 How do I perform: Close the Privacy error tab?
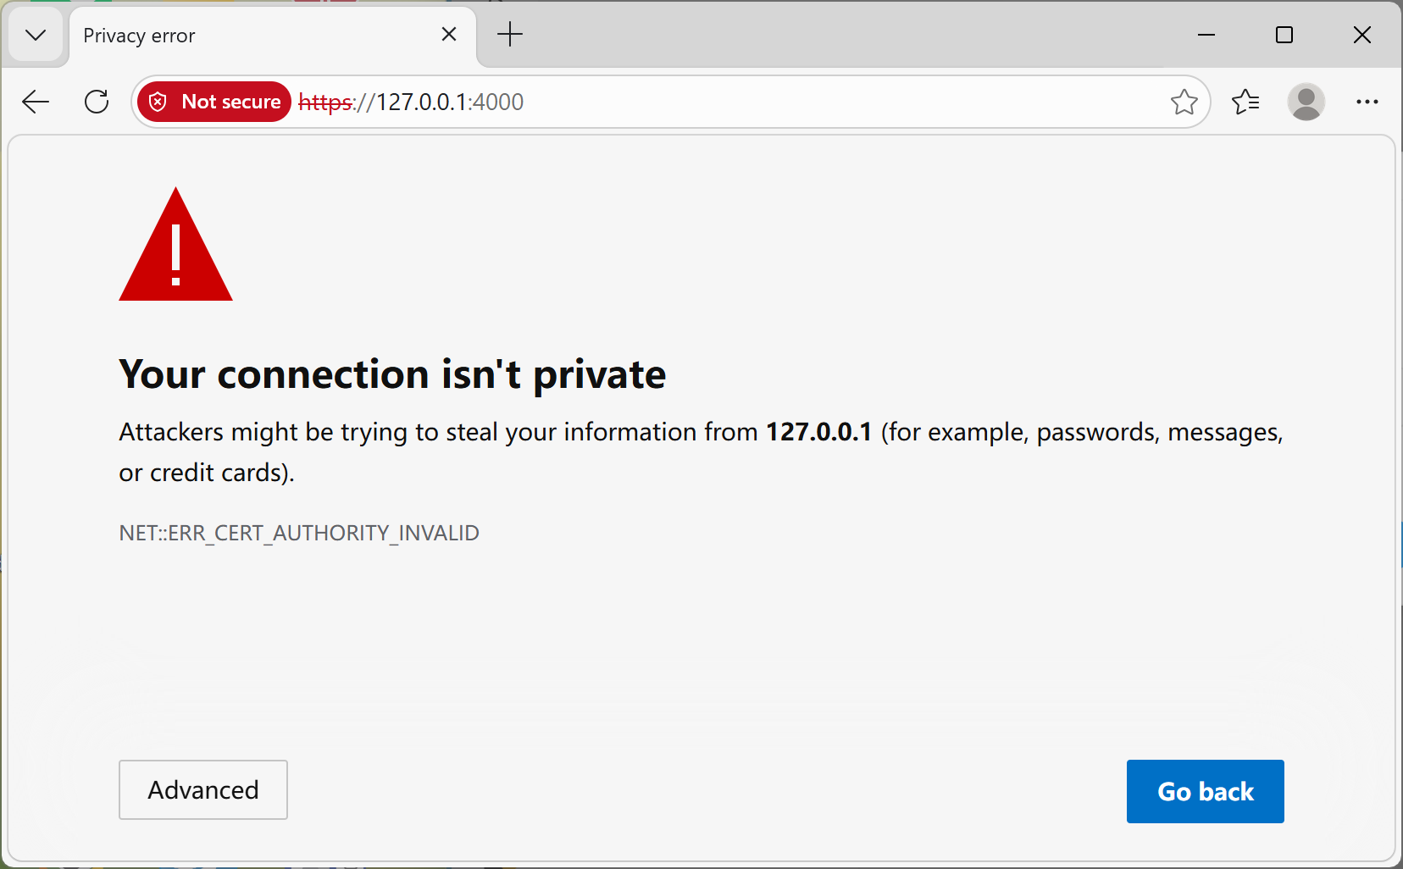448,34
